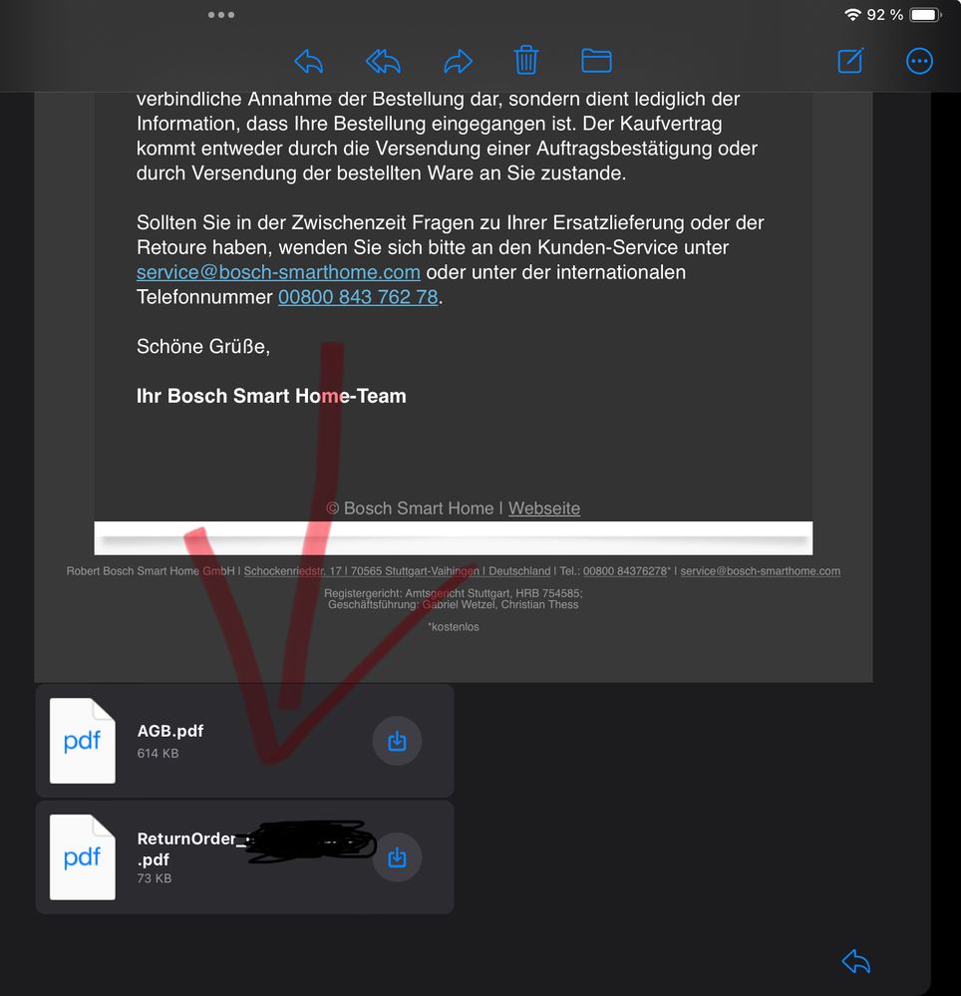961x996 pixels.
Task: Move message with the folder icon
Action: [x=596, y=61]
